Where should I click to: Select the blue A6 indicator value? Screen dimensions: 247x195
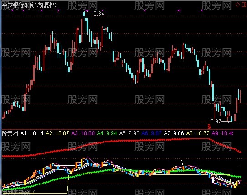(152, 133)
